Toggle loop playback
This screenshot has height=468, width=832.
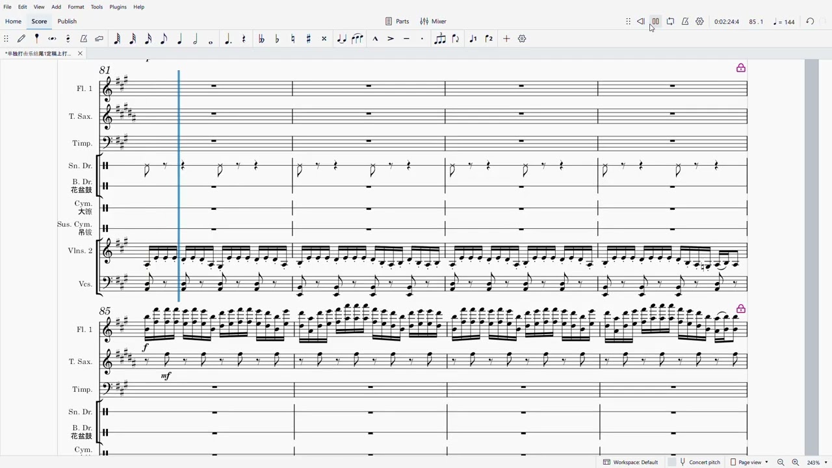(x=670, y=21)
